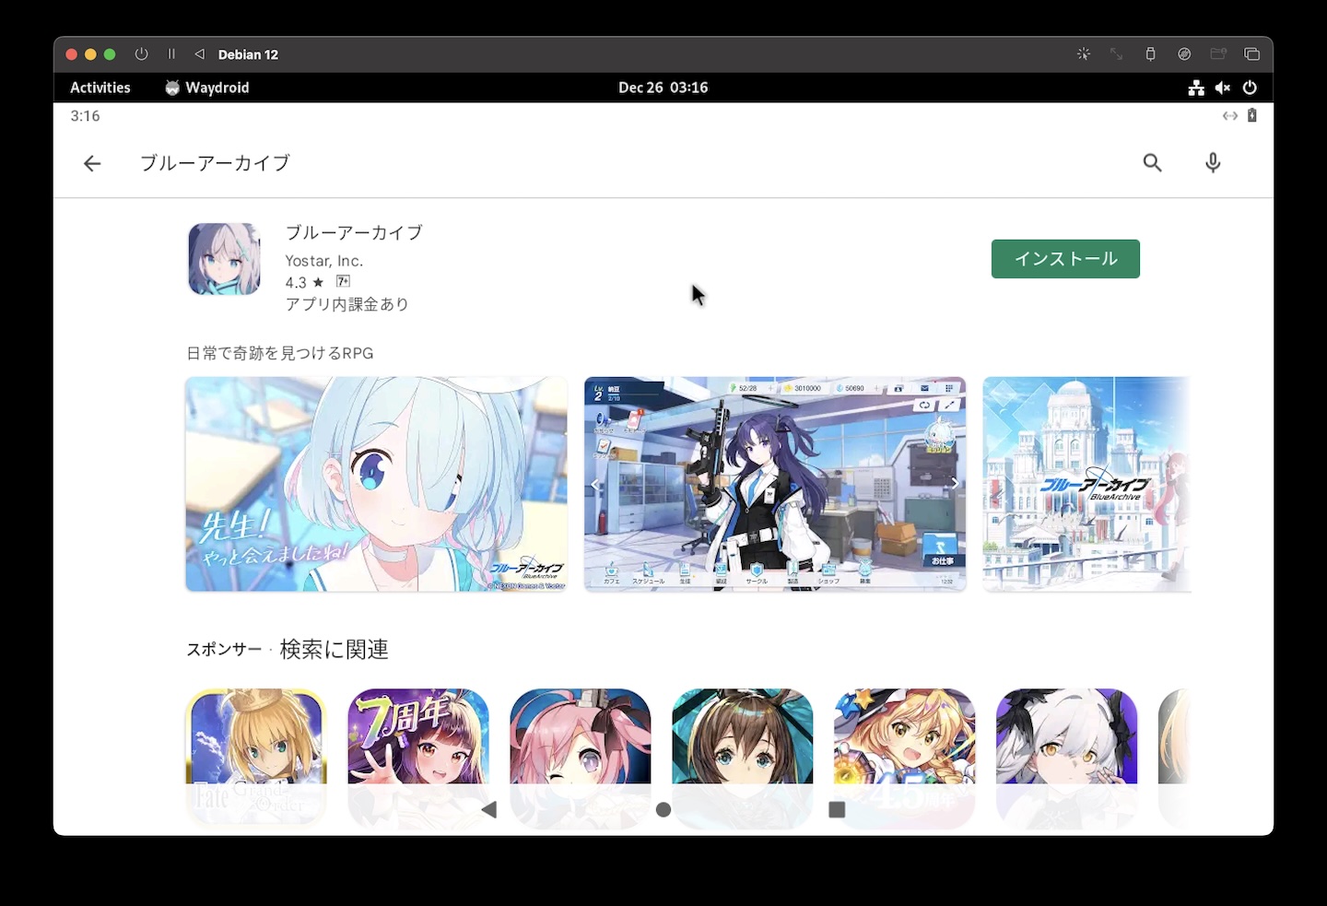Image resolution: width=1327 pixels, height=906 pixels.
Task: Open the ブルーアーカイブ app icon
Action: (225, 259)
